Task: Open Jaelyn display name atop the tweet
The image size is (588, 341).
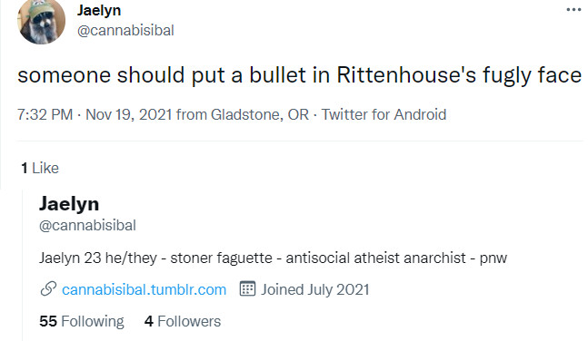Action: (99, 11)
